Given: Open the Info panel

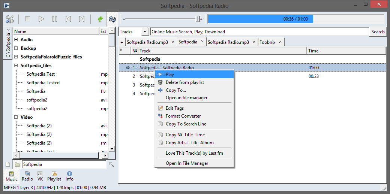Looking at the screenshot, I should tap(69, 176).
